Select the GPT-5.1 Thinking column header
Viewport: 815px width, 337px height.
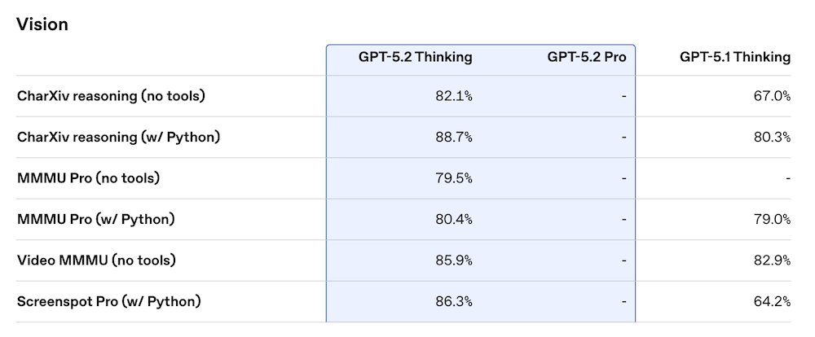[735, 57]
